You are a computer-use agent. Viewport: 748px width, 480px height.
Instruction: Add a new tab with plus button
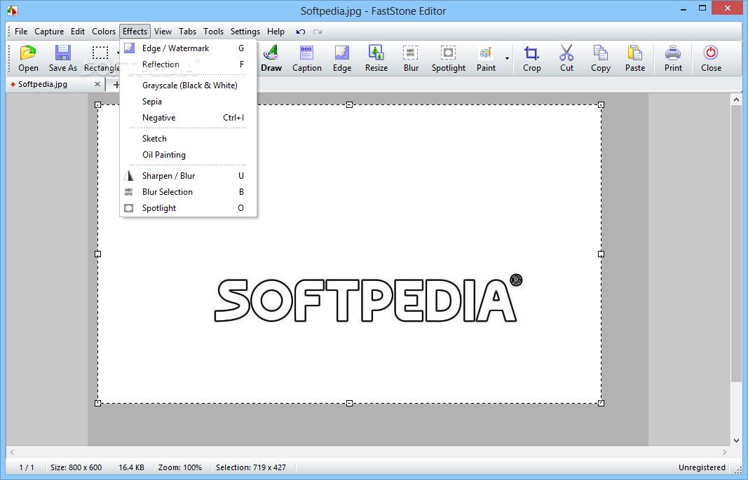pyautogui.click(x=116, y=84)
